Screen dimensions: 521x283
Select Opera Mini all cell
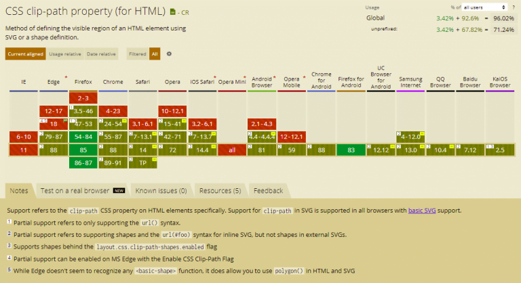pyautogui.click(x=232, y=150)
